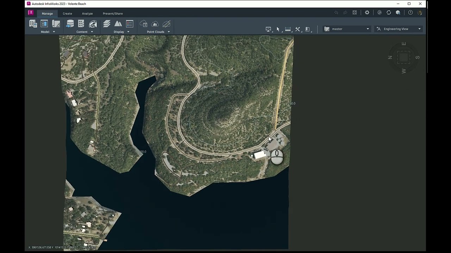Click the Point Cloud linear feature extraction icon

click(x=167, y=24)
